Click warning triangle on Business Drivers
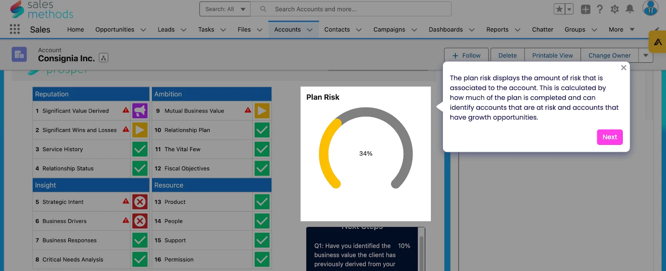Image resolution: width=666 pixels, height=271 pixels. 126,220
